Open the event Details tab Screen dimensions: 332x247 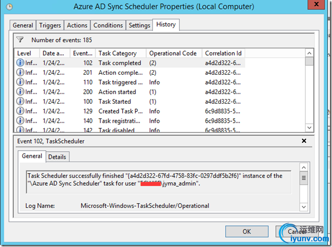click(57, 157)
